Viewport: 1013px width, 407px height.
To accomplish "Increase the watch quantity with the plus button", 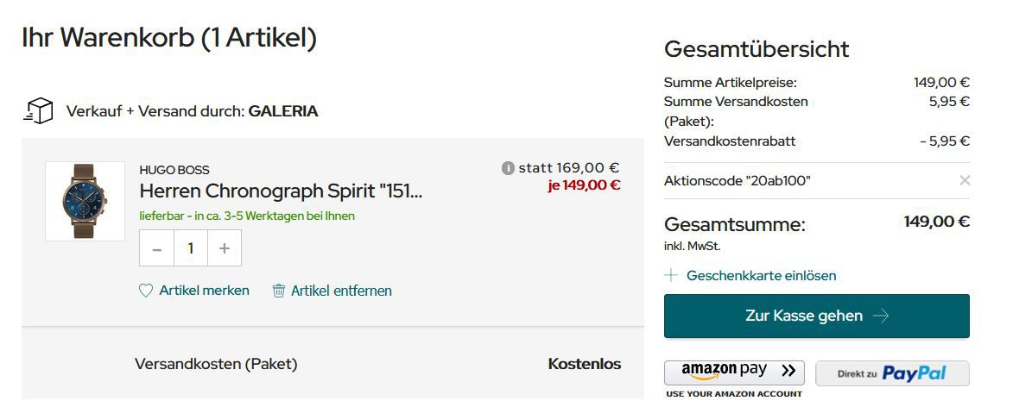I will (x=225, y=248).
